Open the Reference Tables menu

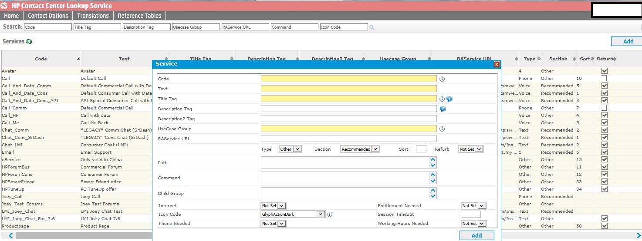coord(139,16)
